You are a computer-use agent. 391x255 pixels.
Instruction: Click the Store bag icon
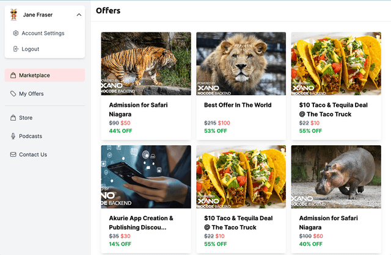(13, 118)
